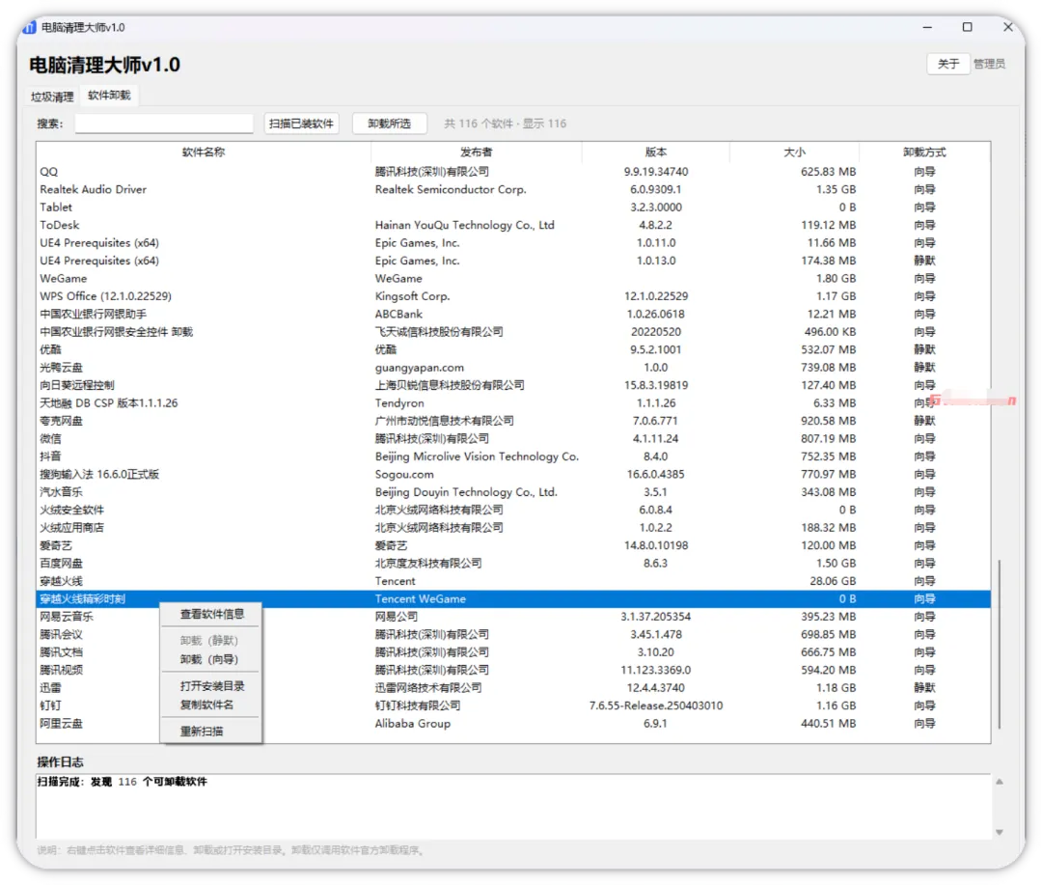Sort by 软件名称 column header
The height and width of the screenshot is (885, 1042).
click(x=204, y=152)
